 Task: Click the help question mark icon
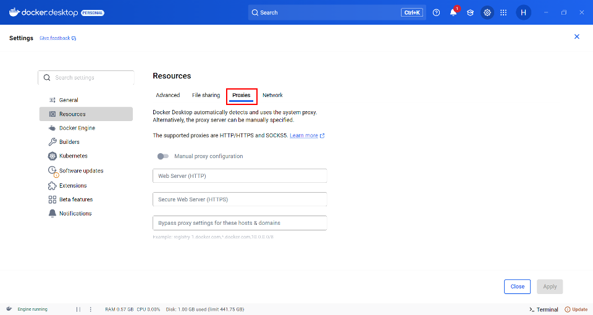point(436,12)
